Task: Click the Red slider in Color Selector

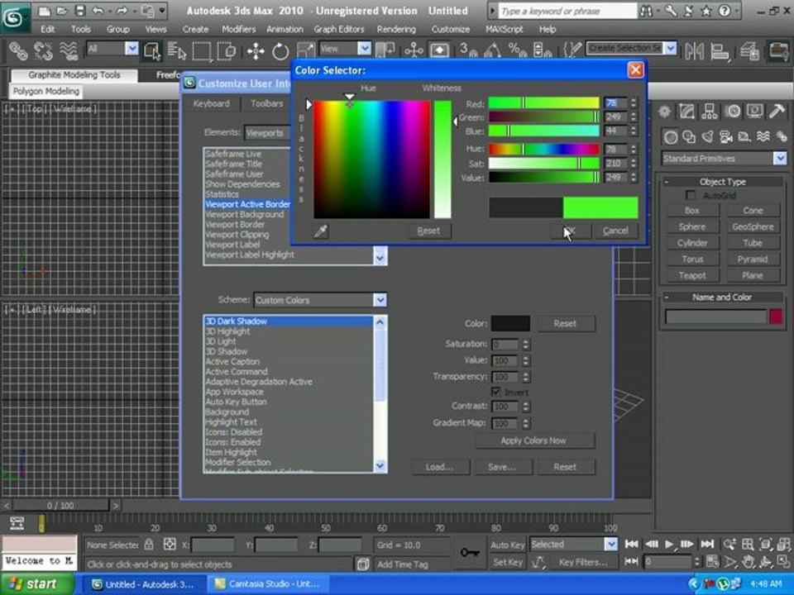Action: [x=543, y=103]
